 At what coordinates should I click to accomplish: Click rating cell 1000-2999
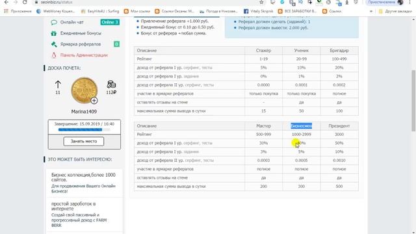pyautogui.click(x=301, y=135)
